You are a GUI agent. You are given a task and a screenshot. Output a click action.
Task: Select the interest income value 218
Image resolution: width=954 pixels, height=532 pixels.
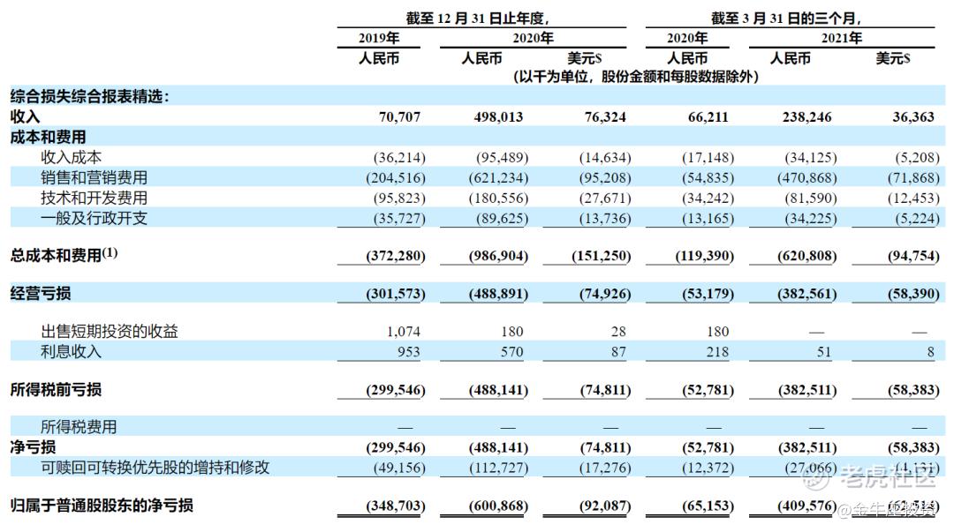pyautogui.click(x=717, y=351)
